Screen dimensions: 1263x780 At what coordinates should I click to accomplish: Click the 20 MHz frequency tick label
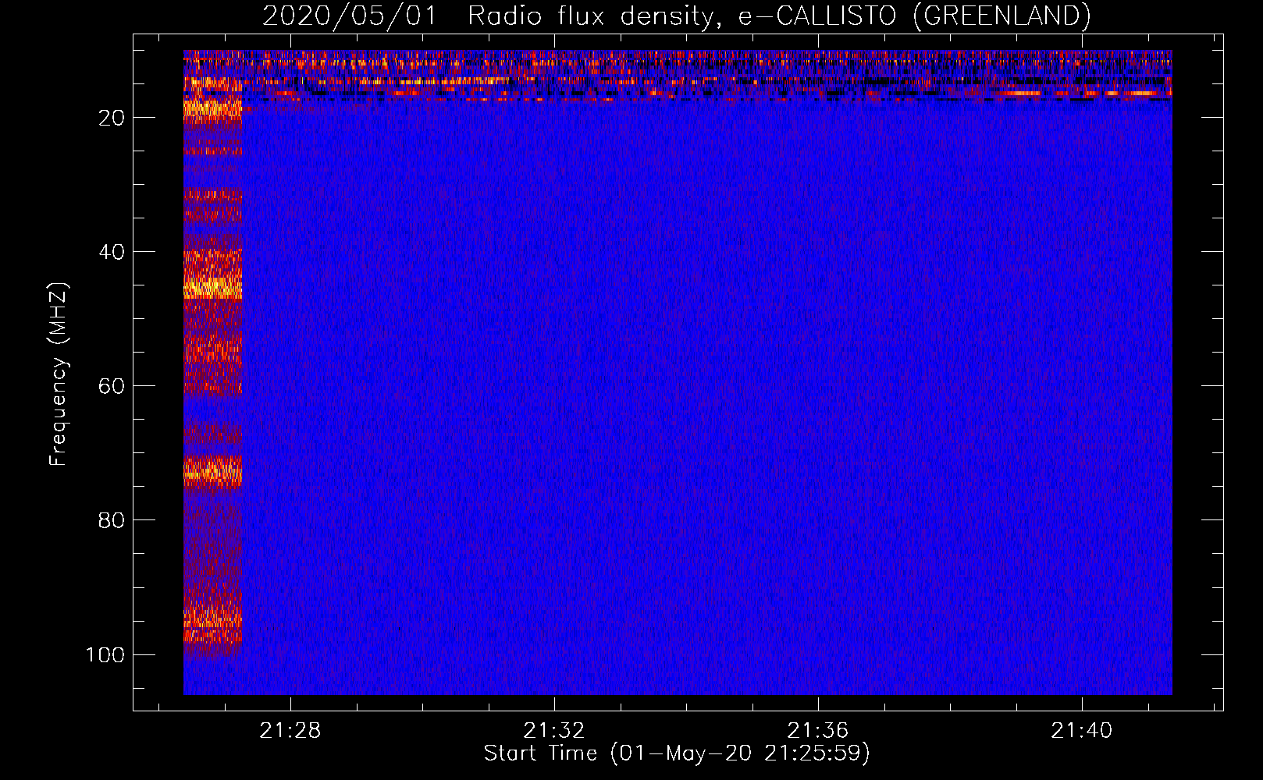pos(112,118)
